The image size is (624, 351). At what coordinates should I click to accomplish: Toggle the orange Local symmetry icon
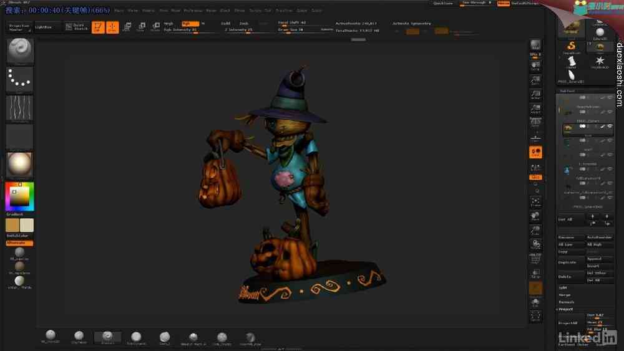point(535,152)
